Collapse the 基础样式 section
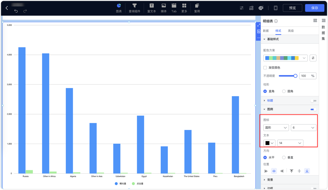 click(x=290, y=39)
